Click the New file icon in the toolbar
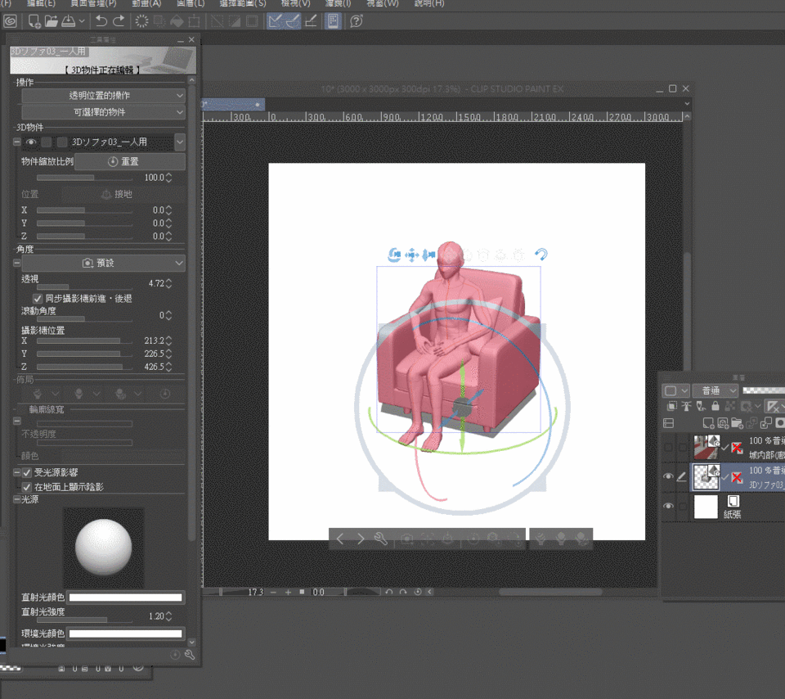The height and width of the screenshot is (699, 785). click(34, 21)
